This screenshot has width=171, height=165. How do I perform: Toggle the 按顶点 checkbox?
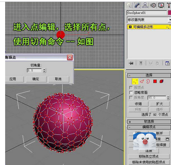(131, 87)
